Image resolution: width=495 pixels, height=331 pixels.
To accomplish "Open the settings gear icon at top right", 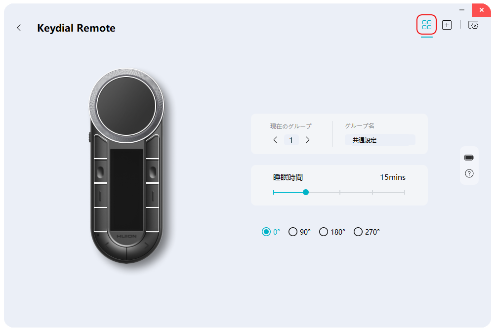I will point(473,25).
